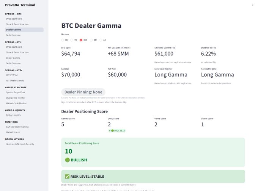Click the Tactical Regime Long Gamma value
Image resolution: width=258 pixels, height=191 pixels.
[x=217, y=75]
